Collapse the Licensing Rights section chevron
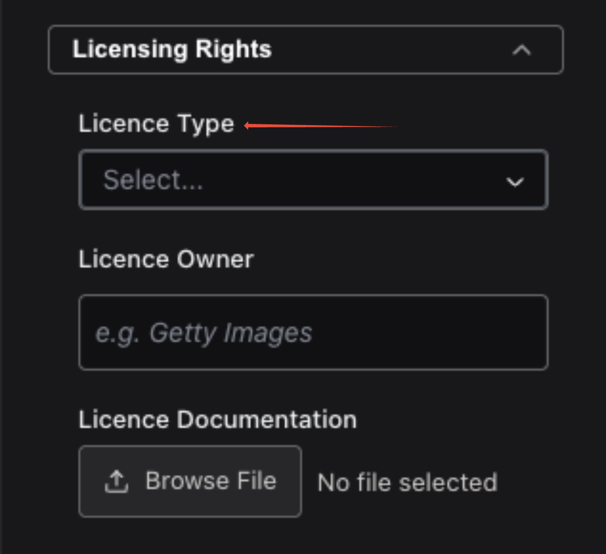 tap(522, 50)
